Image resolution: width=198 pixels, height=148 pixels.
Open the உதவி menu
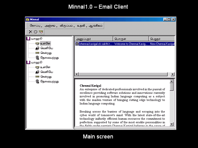pyautogui.click(x=82, y=26)
